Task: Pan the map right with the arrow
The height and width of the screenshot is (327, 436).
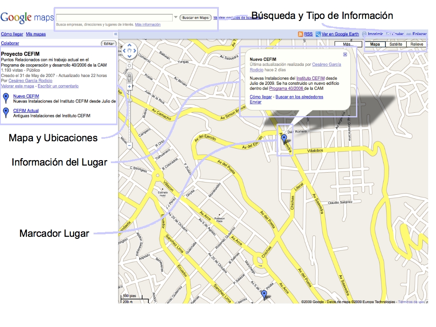Action: (x=135, y=51)
